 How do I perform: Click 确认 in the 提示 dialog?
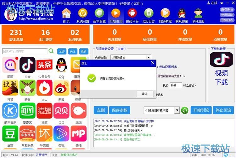(144, 94)
